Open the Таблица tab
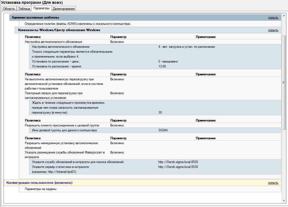288x207 pixels. [24, 9]
